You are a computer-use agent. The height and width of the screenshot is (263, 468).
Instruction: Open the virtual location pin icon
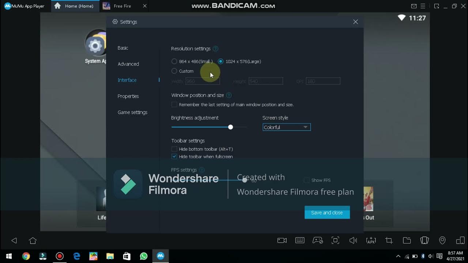(x=442, y=240)
